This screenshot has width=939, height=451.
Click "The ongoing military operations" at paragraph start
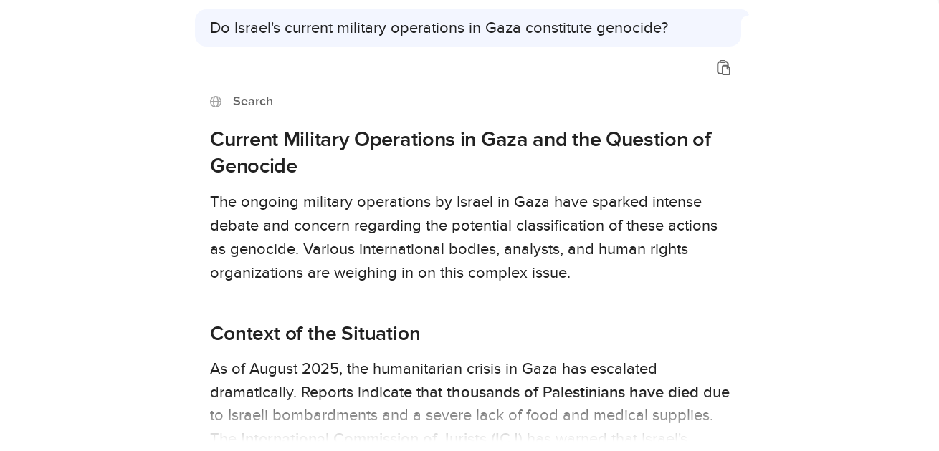click(x=305, y=202)
